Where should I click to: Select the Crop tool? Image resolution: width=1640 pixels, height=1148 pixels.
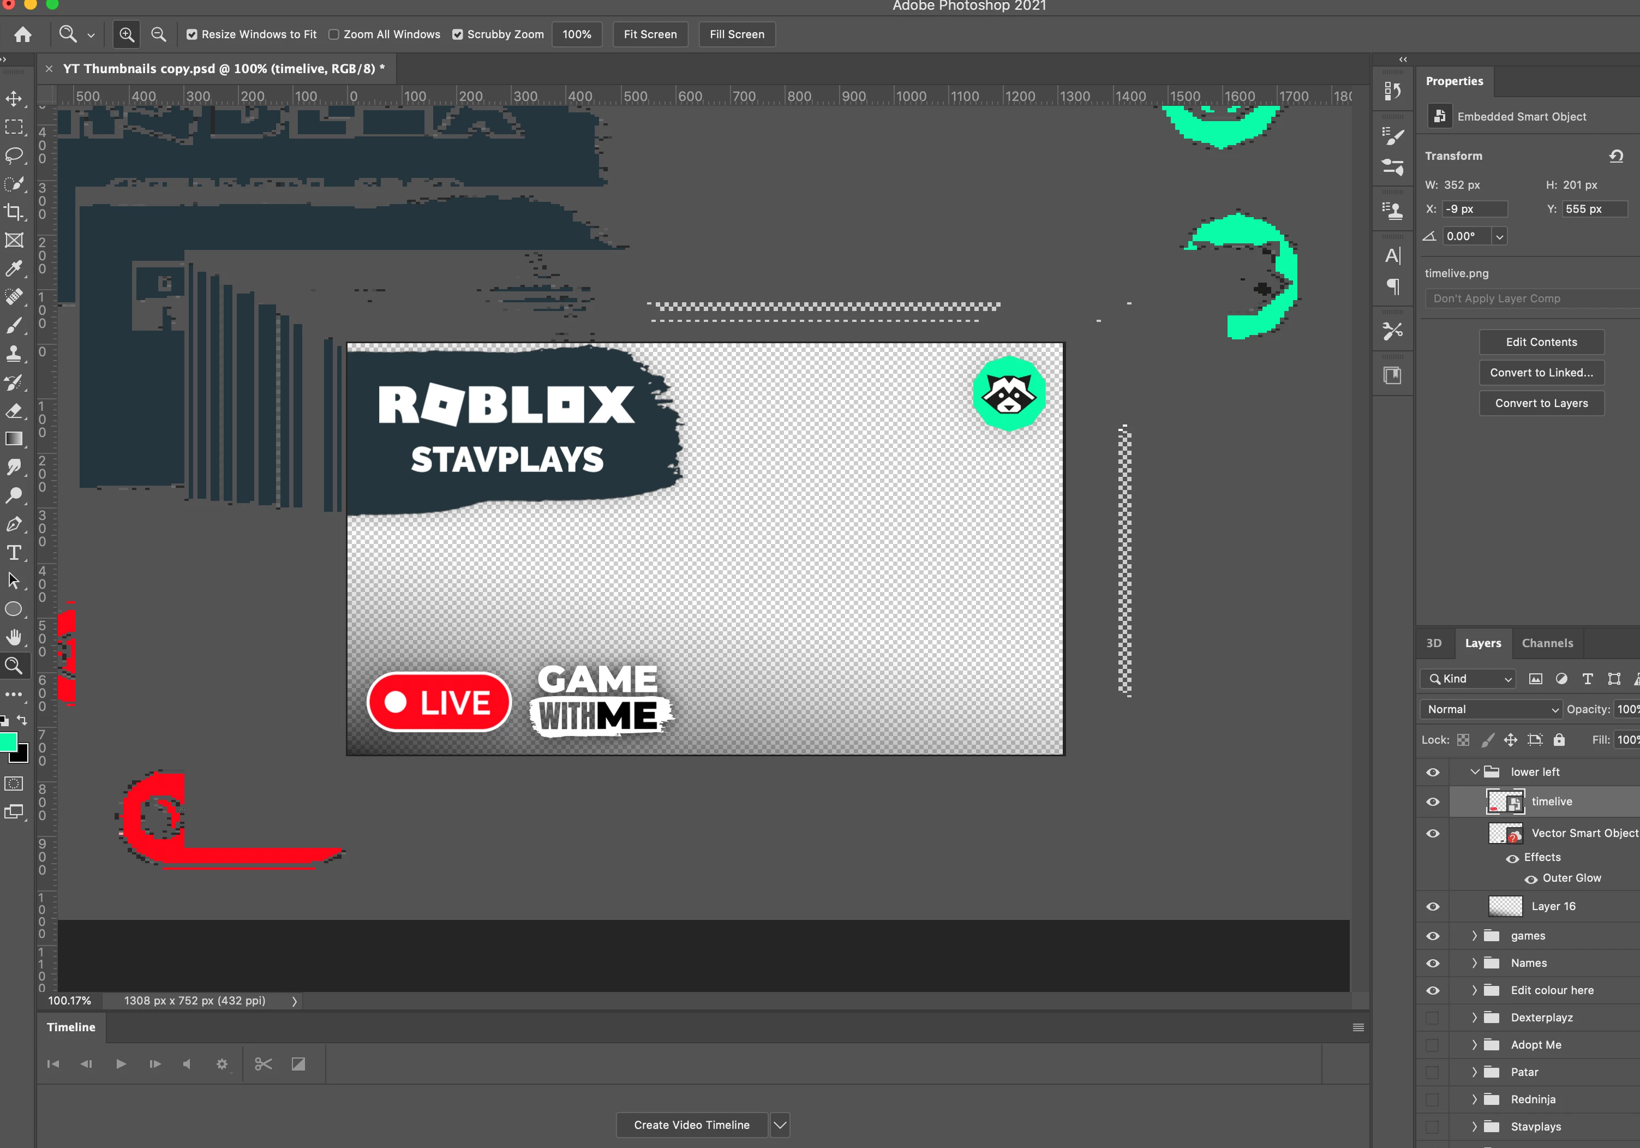point(14,212)
